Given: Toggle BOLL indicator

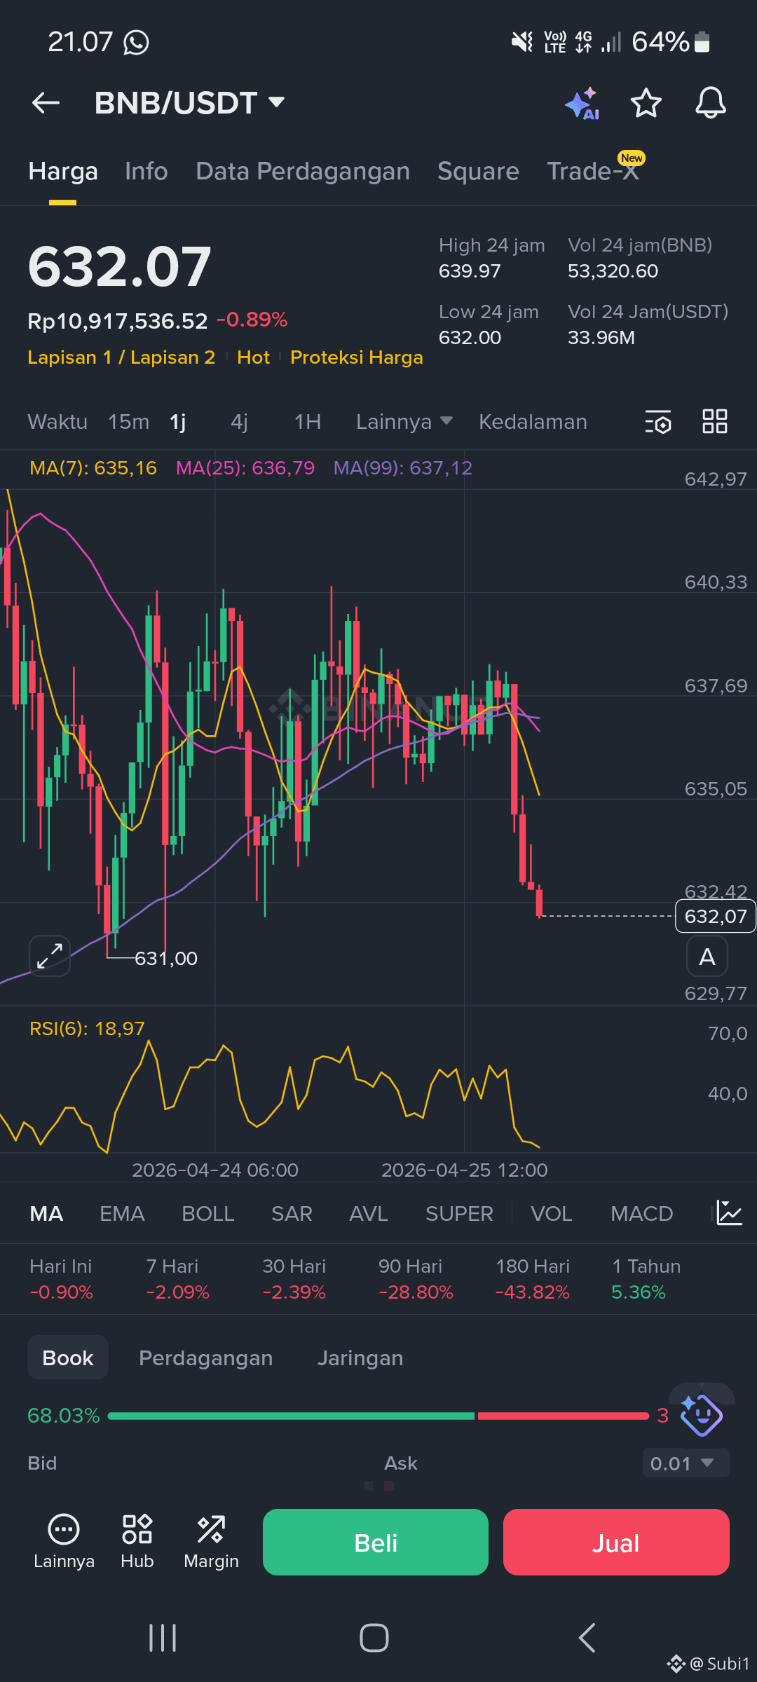Looking at the screenshot, I should point(207,1213).
